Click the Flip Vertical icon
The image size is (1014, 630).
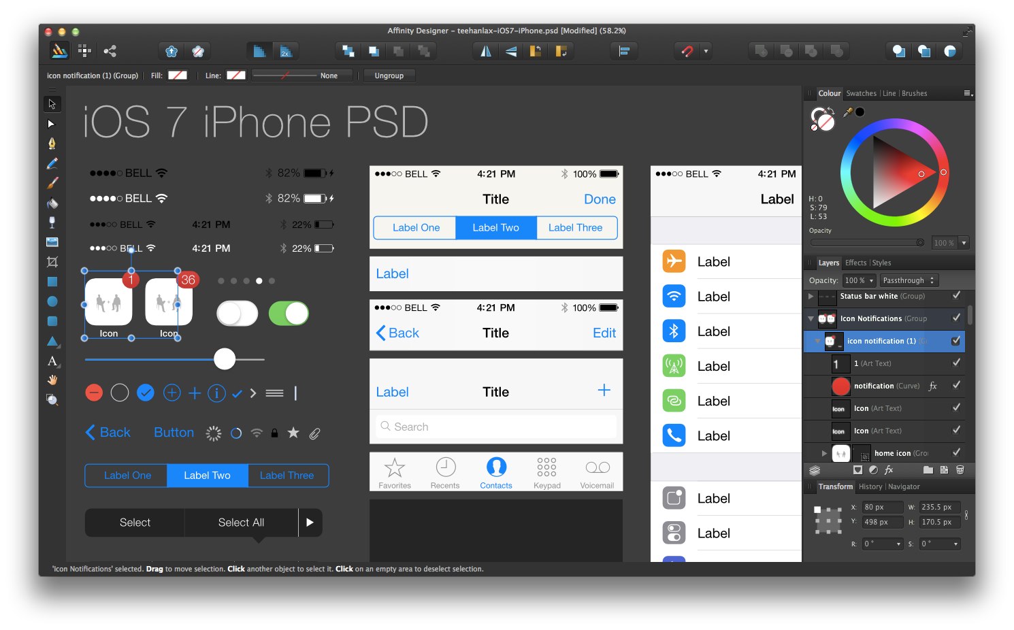point(510,51)
